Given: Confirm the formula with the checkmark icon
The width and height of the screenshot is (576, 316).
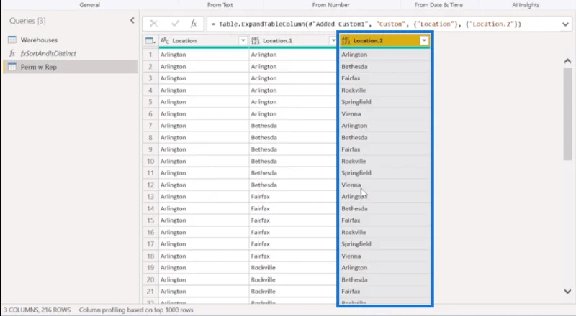Looking at the screenshot, I should pyautogui.click(x=175, y=24).
